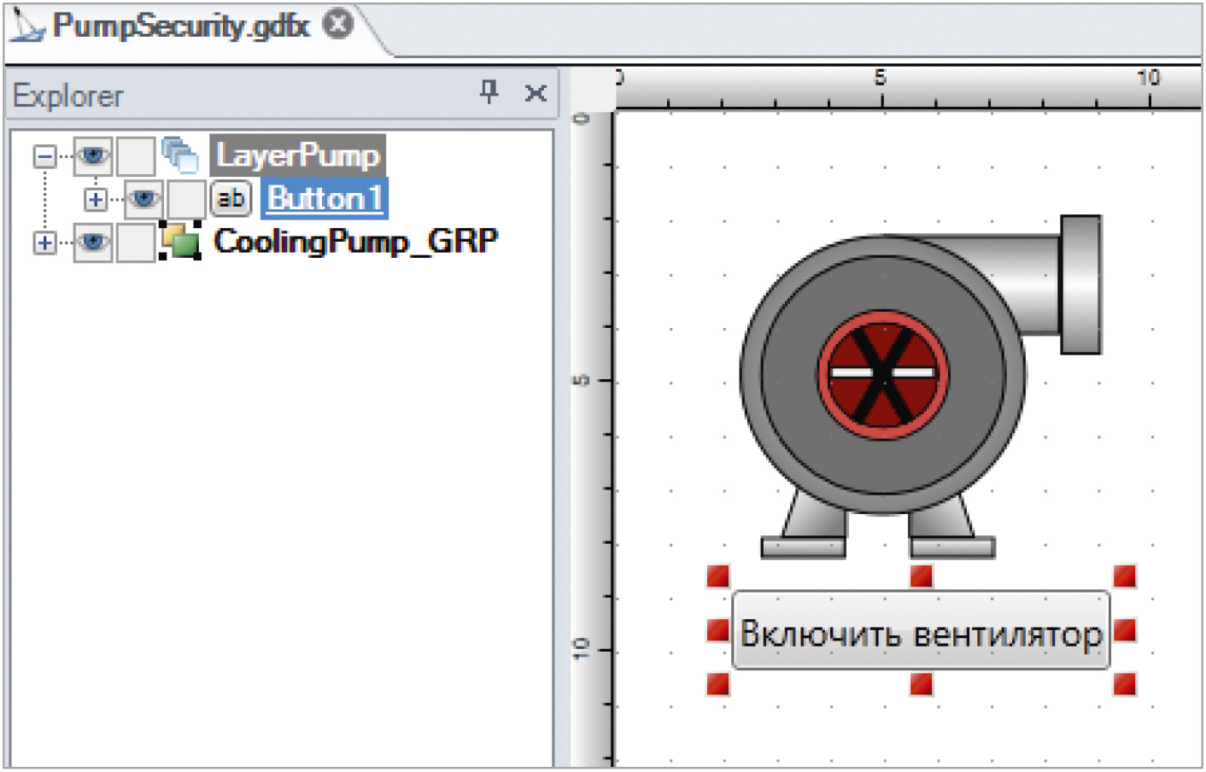Viewport: 1206px width, 772px height.
Task: Check the lock box next to Button1
Action: coord(186,199)
